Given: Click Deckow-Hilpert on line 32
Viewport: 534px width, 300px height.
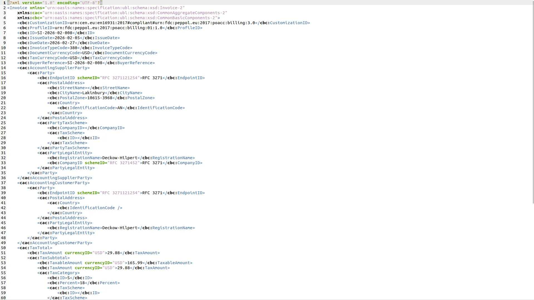Looking at the screenshot, I should (x=120, y=158).
